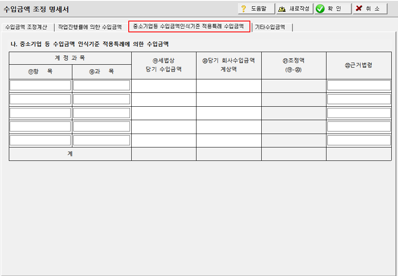Click the green check mark confirm icon

320,9
